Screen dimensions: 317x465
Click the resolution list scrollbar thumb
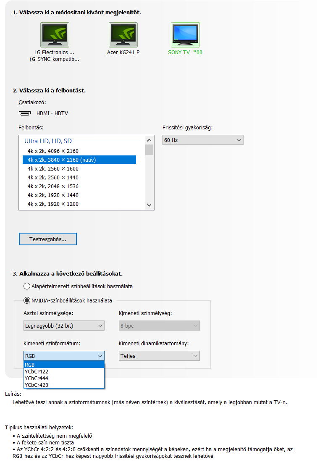click(149, 150)
